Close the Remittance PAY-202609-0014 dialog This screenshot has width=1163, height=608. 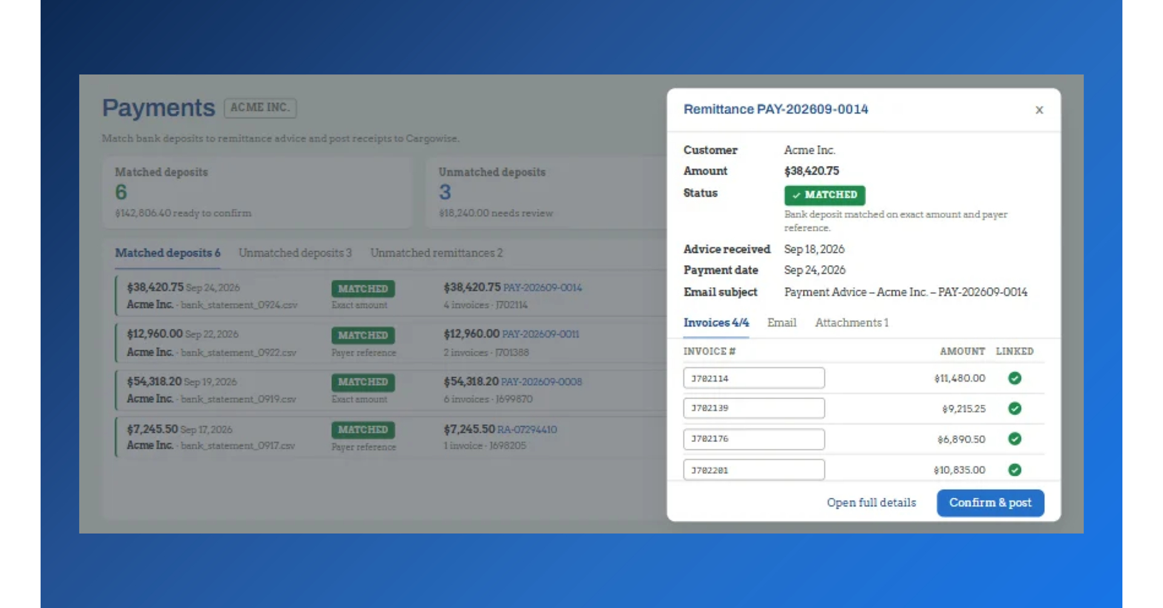coord(1039,110)
